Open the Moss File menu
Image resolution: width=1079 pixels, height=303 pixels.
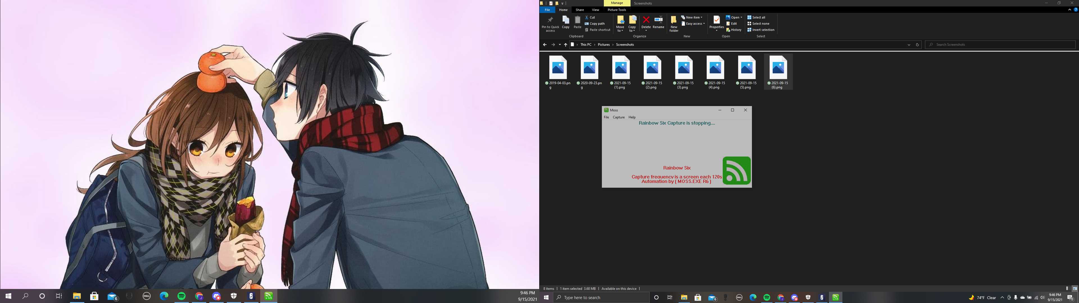(606, 118)
